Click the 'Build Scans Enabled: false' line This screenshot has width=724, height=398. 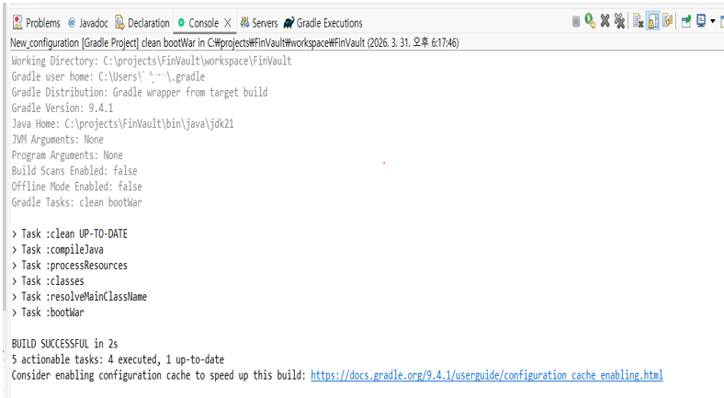(x=74, y=171)
